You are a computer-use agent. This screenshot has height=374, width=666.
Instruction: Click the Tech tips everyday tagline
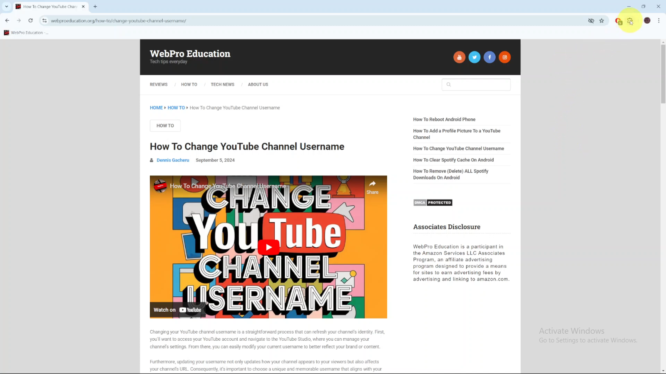tap(169, 62)
